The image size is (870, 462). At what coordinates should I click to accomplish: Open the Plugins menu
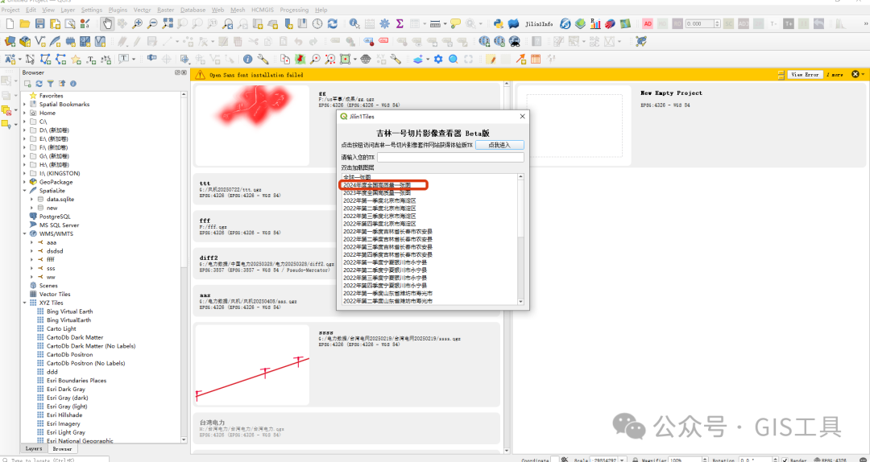118,10
